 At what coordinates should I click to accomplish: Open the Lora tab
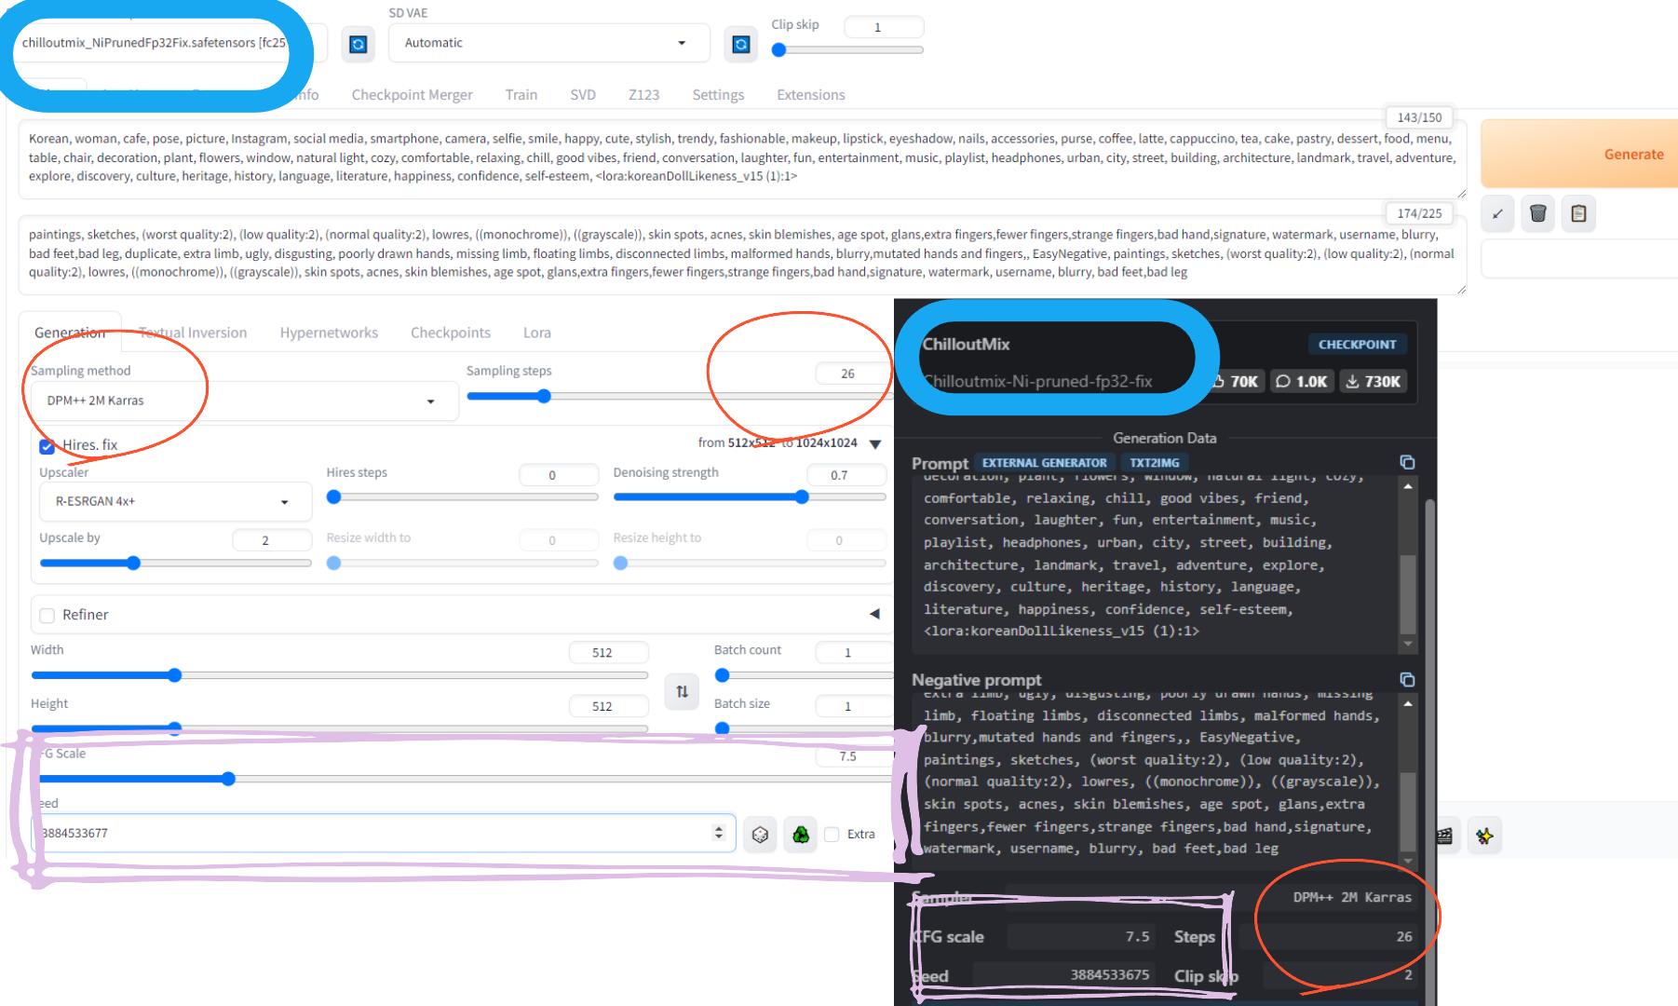[x=537, y=333]
